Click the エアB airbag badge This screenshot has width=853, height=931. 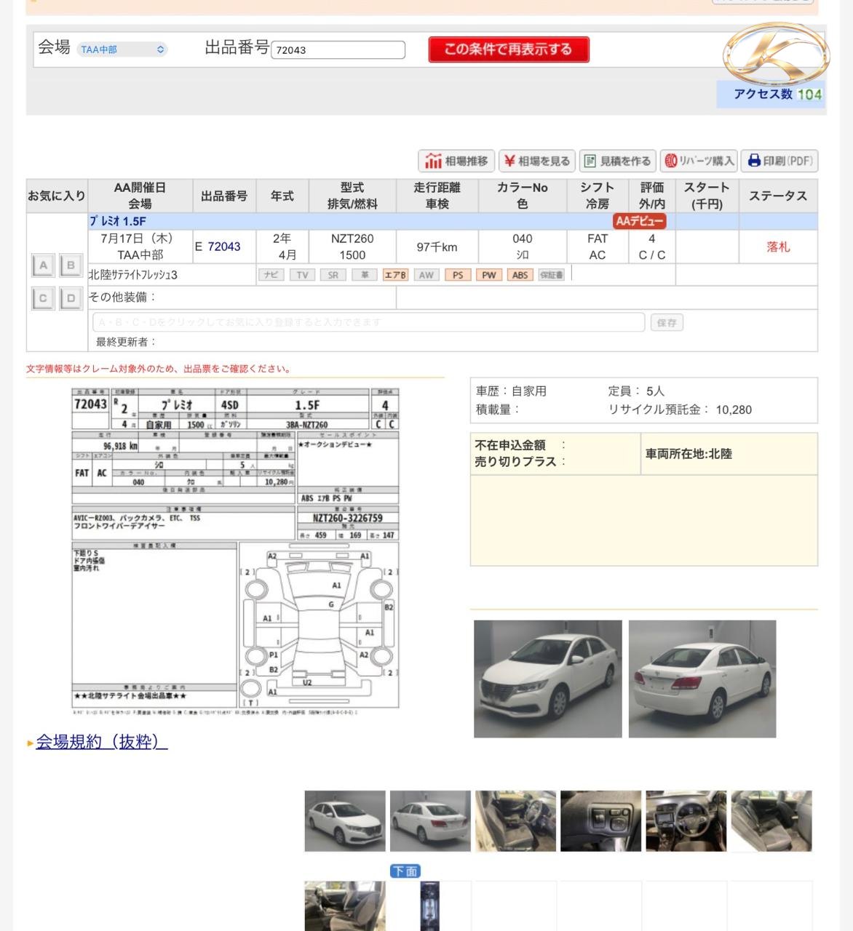point(395,275)
